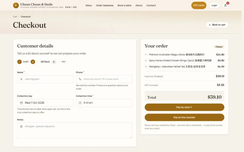The height and width of the screenshot is (152, 244).
Task: Open the Collection day date field
Action: coord(45,103)
